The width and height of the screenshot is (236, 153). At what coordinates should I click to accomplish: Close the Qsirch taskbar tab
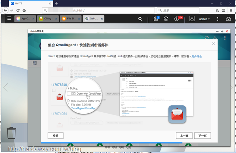click(102, 19)
